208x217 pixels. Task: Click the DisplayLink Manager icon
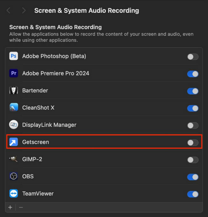14,125
